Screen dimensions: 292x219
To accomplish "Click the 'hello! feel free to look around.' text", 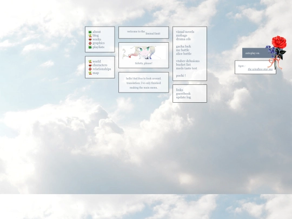I will click(x=144, y=78).
